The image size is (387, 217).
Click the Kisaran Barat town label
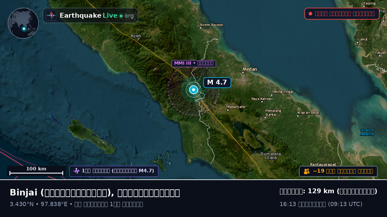[x=308, y=113]
